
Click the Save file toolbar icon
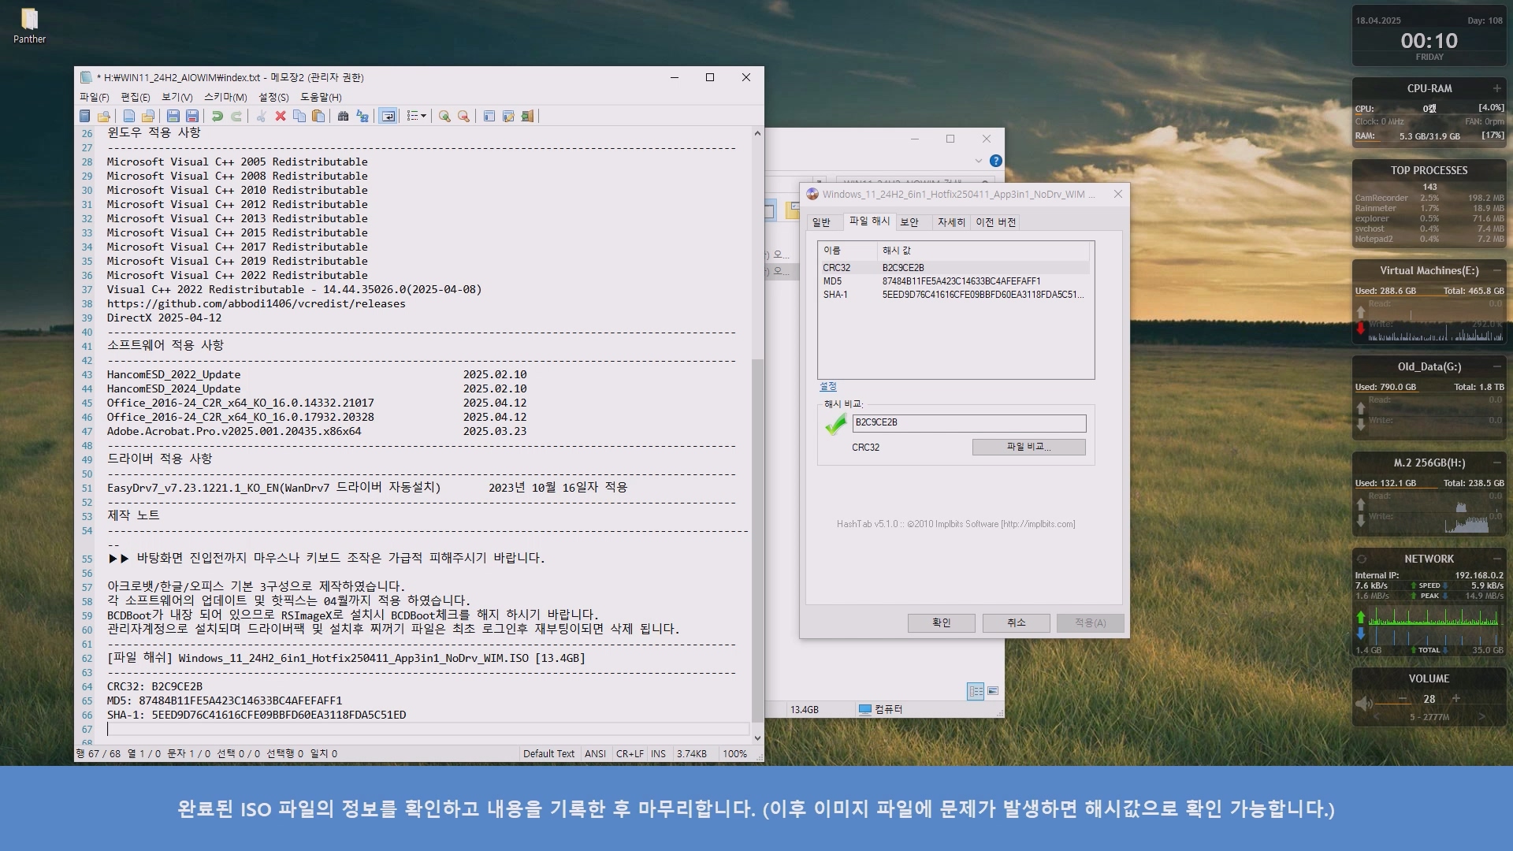tap(173, 116)
